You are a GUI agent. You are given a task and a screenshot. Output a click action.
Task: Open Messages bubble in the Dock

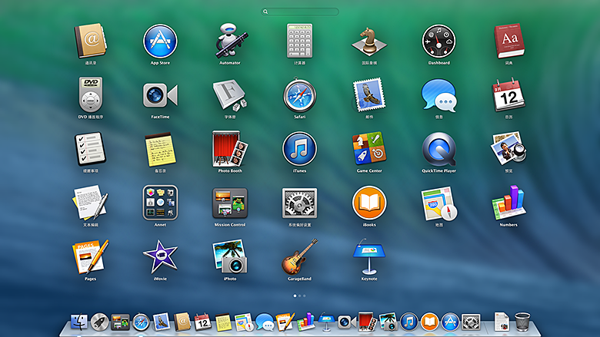pos(265,322)
